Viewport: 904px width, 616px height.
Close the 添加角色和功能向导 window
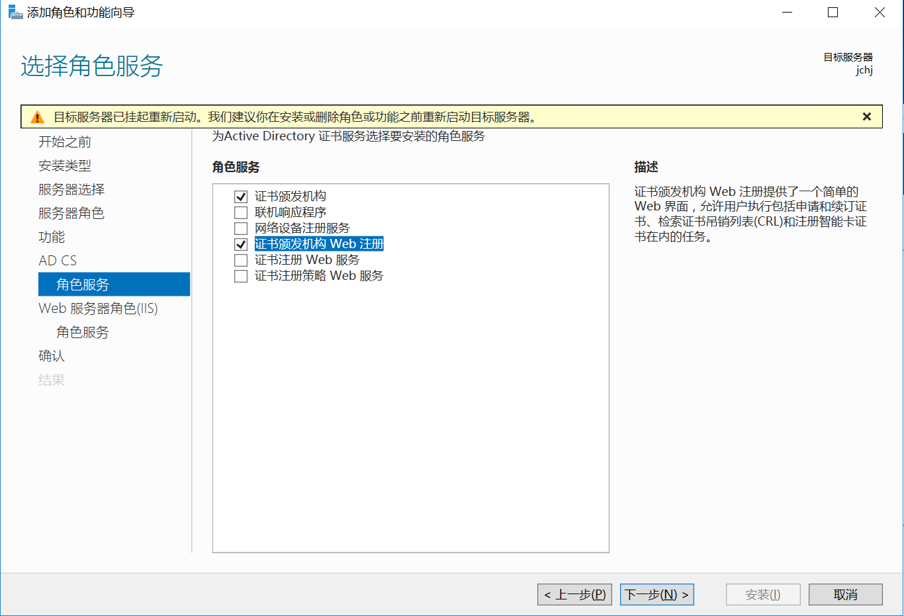[x=880, y=13]
